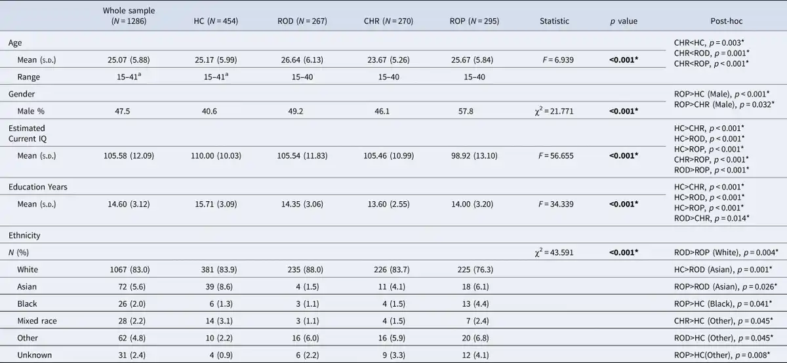
Task: Click the whole sample White count 1067 (83.0)
Action: tap(129, 269)
